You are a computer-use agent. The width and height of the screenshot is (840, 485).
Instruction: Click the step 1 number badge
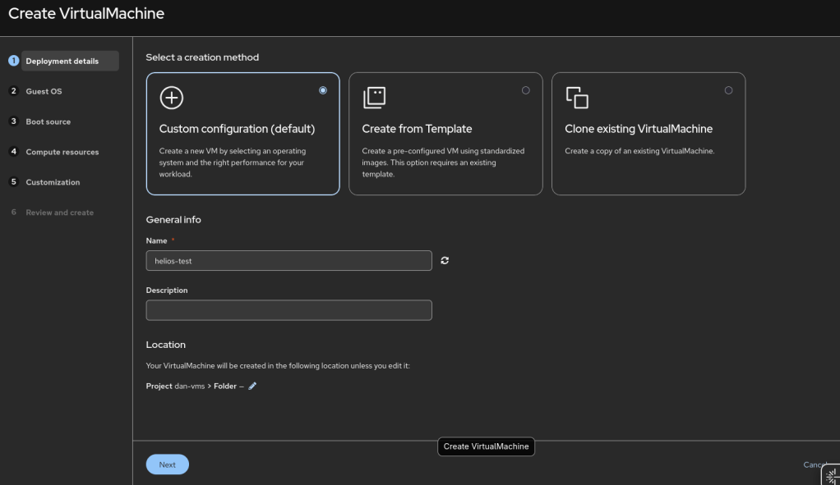coord(14,61)
